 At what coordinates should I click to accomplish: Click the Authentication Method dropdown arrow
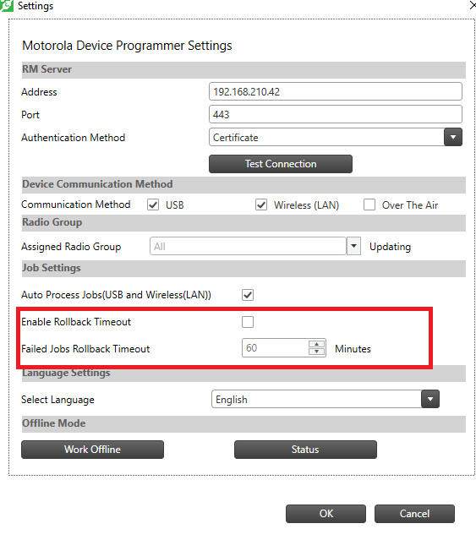click(453, 137)
